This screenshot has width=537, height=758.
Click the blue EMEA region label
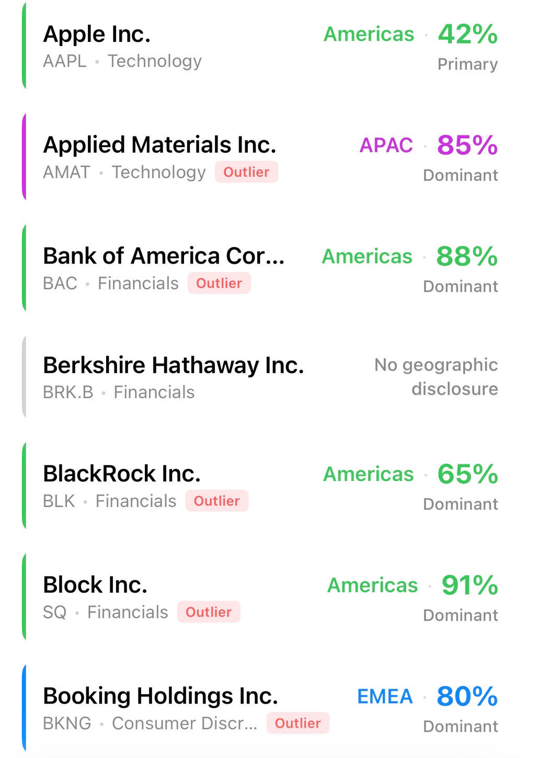[x=385, y=697]
